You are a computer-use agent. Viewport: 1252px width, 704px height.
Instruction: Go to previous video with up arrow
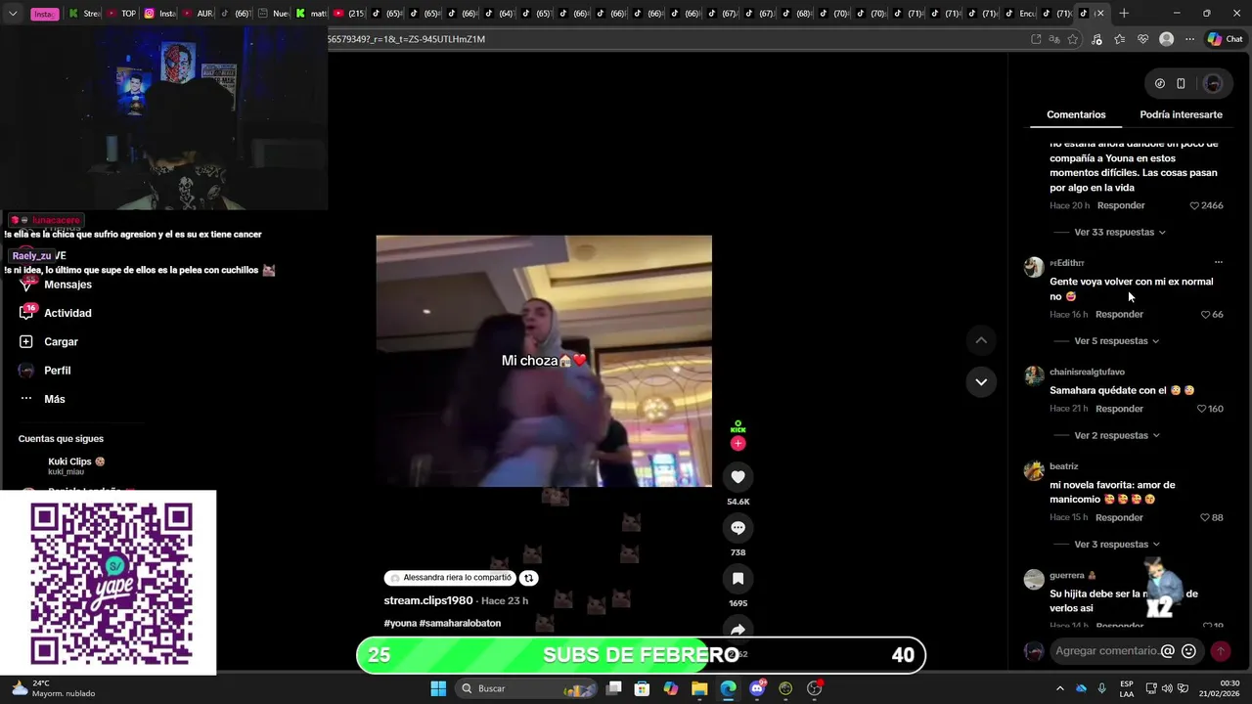pos(981,340)
